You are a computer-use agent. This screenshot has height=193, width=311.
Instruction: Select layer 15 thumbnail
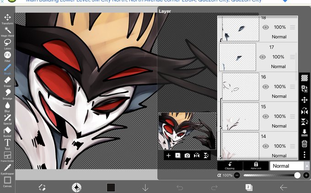tap(241, 117)
